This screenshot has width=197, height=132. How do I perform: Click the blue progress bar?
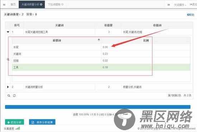click(98, 107)
